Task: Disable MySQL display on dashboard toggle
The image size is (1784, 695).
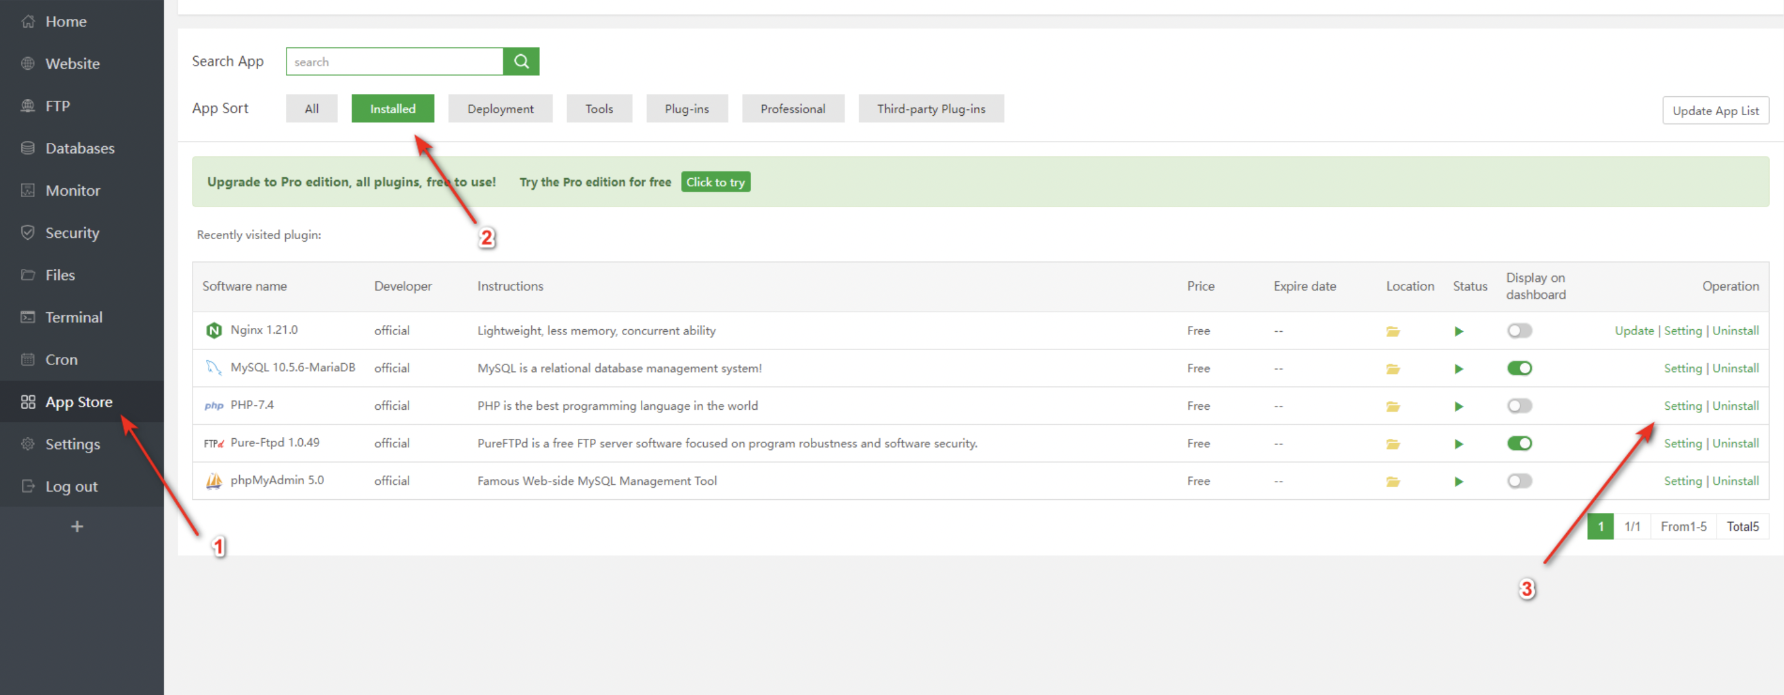Action: (1520, 368)
